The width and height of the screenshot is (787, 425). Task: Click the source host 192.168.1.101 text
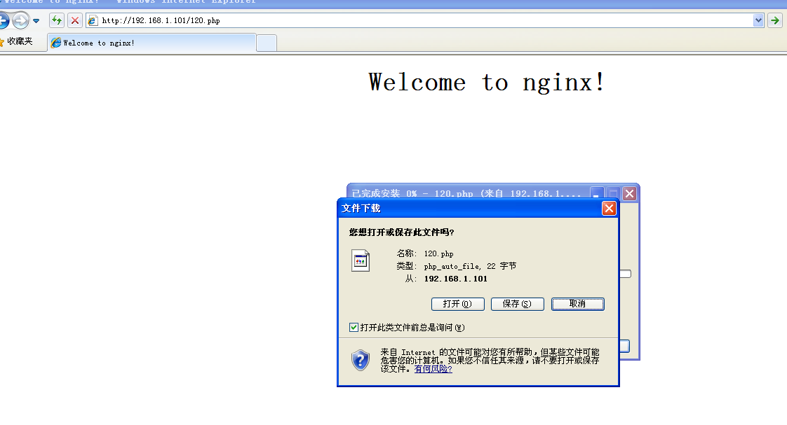(456, 279)
